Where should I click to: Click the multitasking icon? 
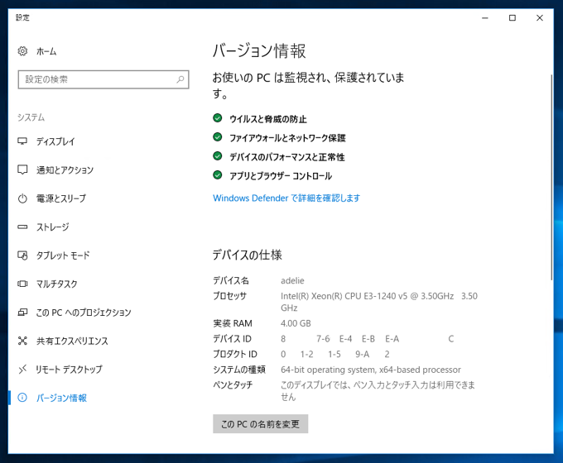point(22,284)
